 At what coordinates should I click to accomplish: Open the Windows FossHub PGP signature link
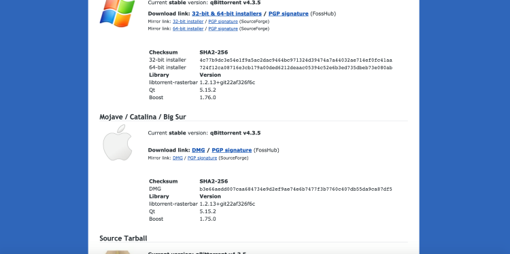[288, 14]
